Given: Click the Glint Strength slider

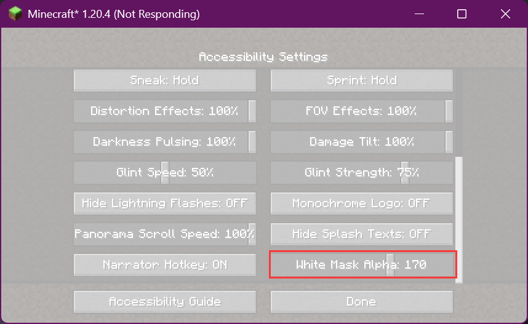Looking at the screenshot, I should (x=361, y=173).
